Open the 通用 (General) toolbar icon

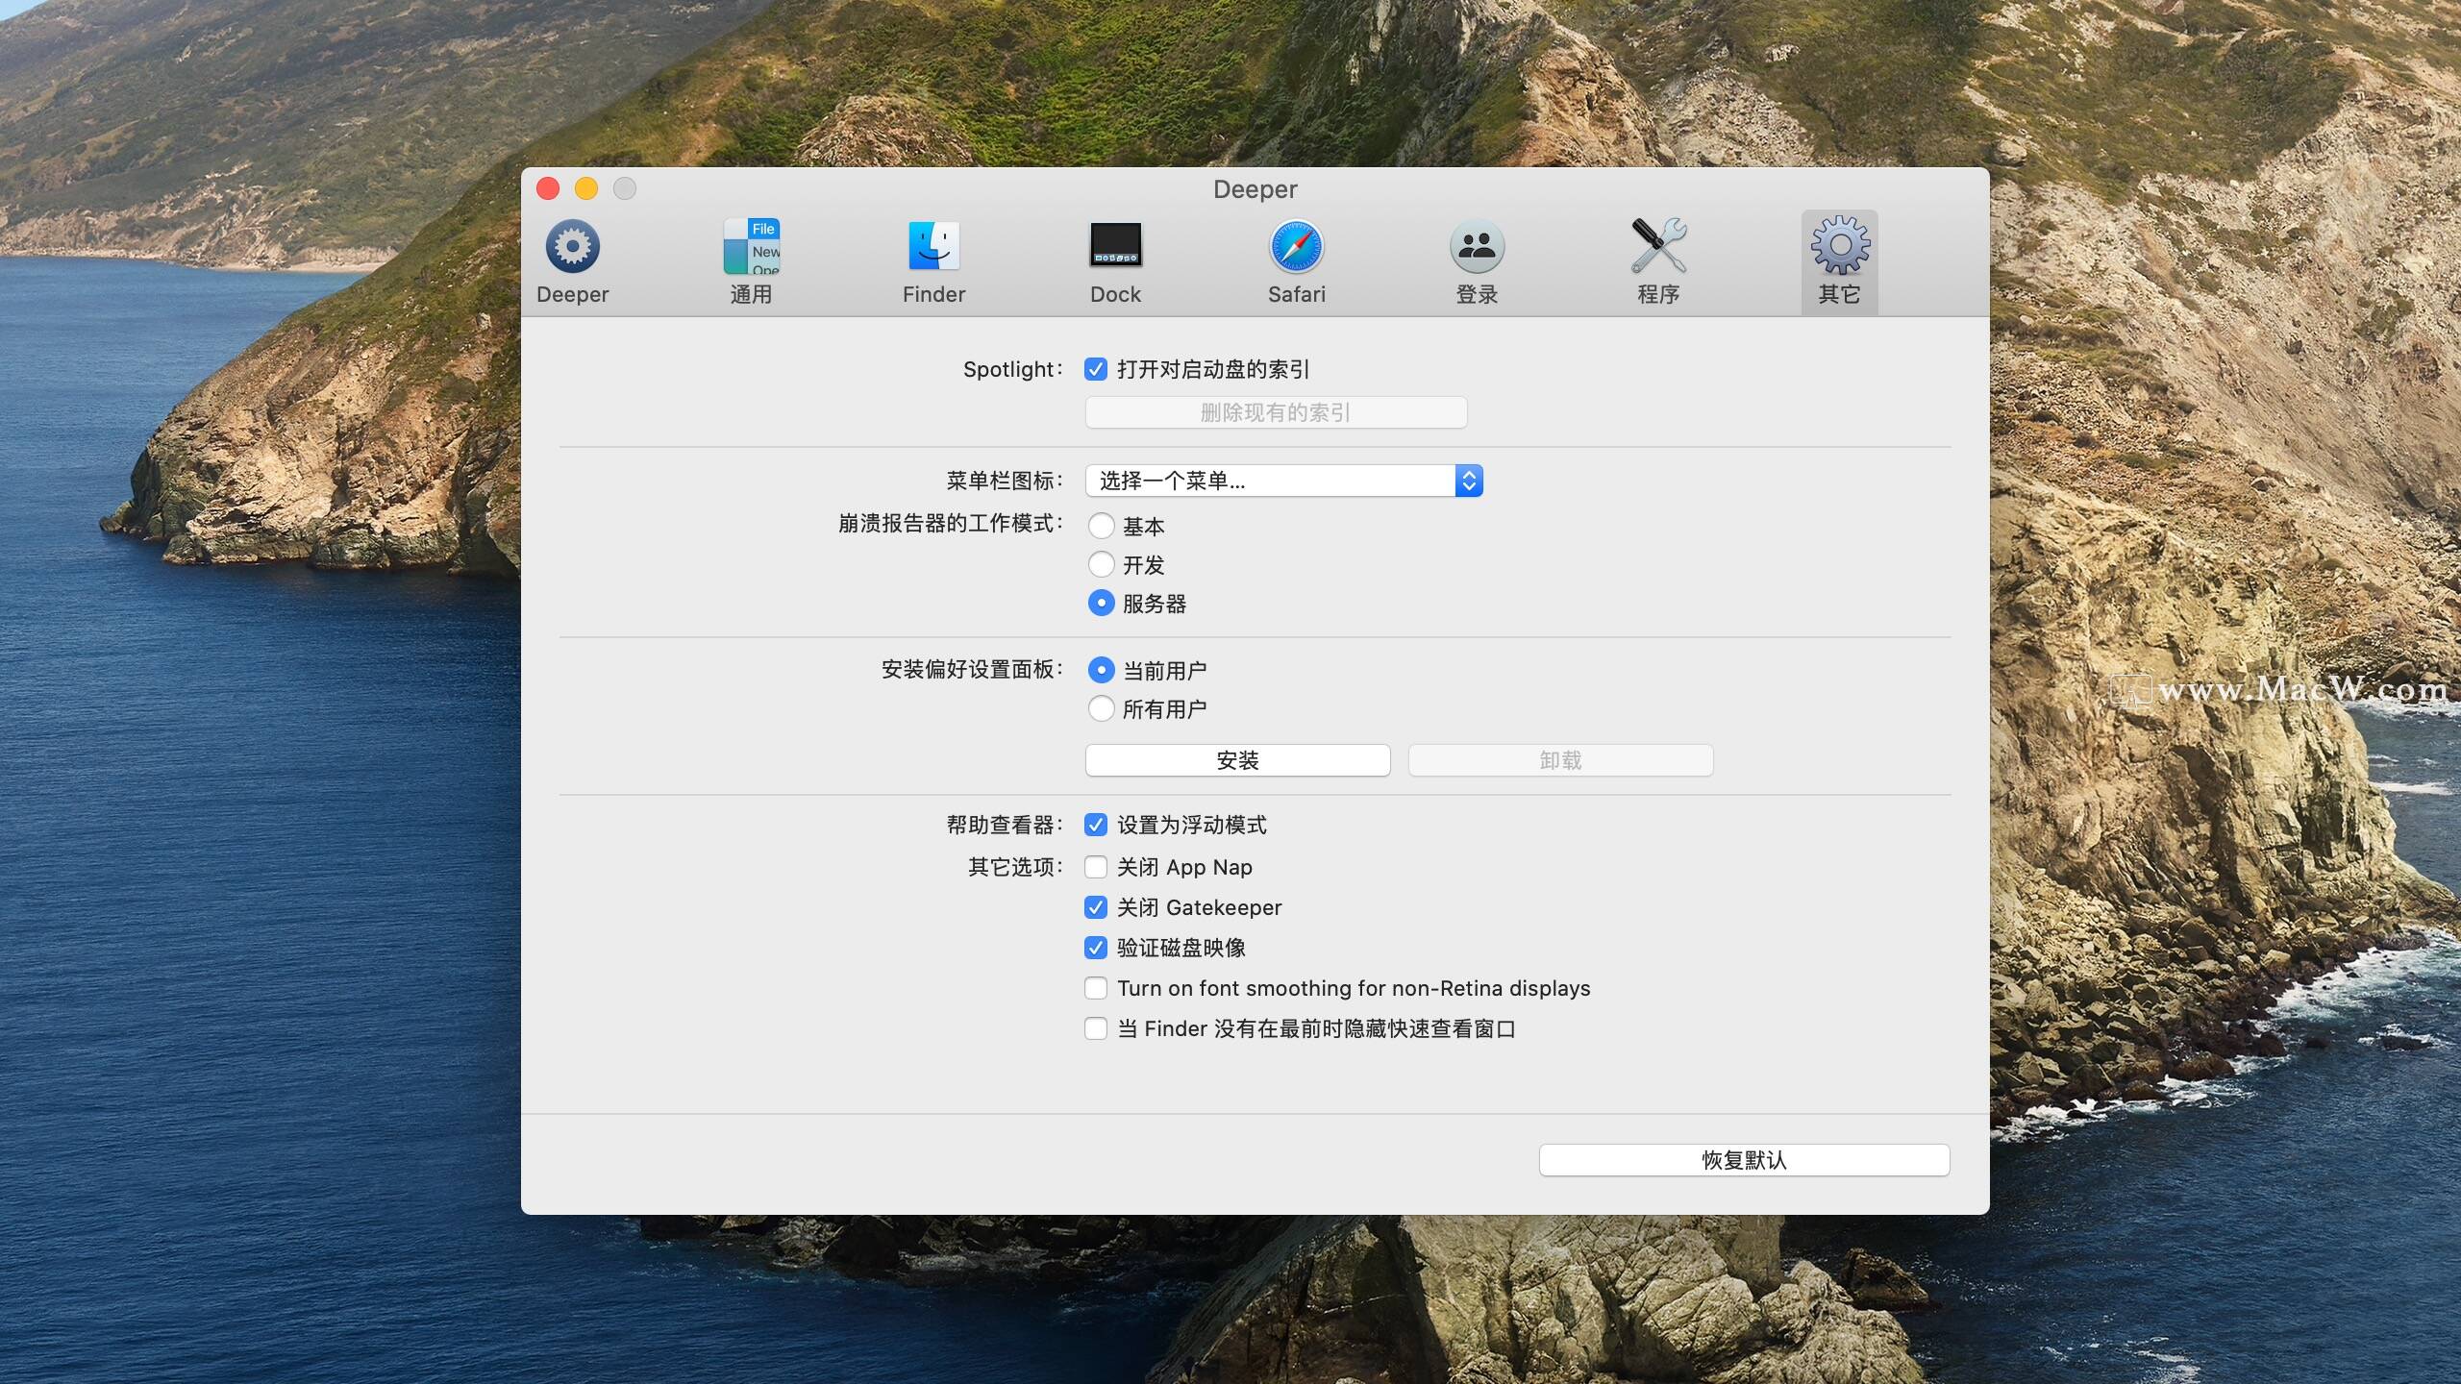pyautogui.click(x=751, y=247)
